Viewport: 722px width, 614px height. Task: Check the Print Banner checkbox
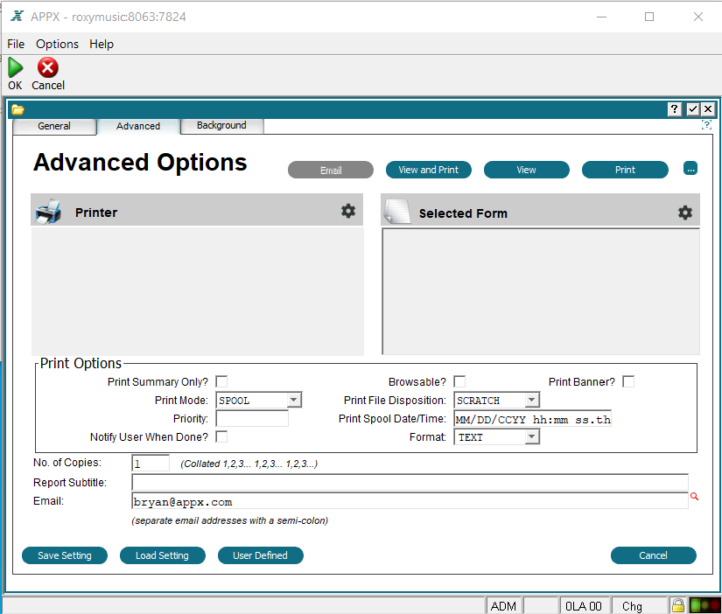click(628, 381)
